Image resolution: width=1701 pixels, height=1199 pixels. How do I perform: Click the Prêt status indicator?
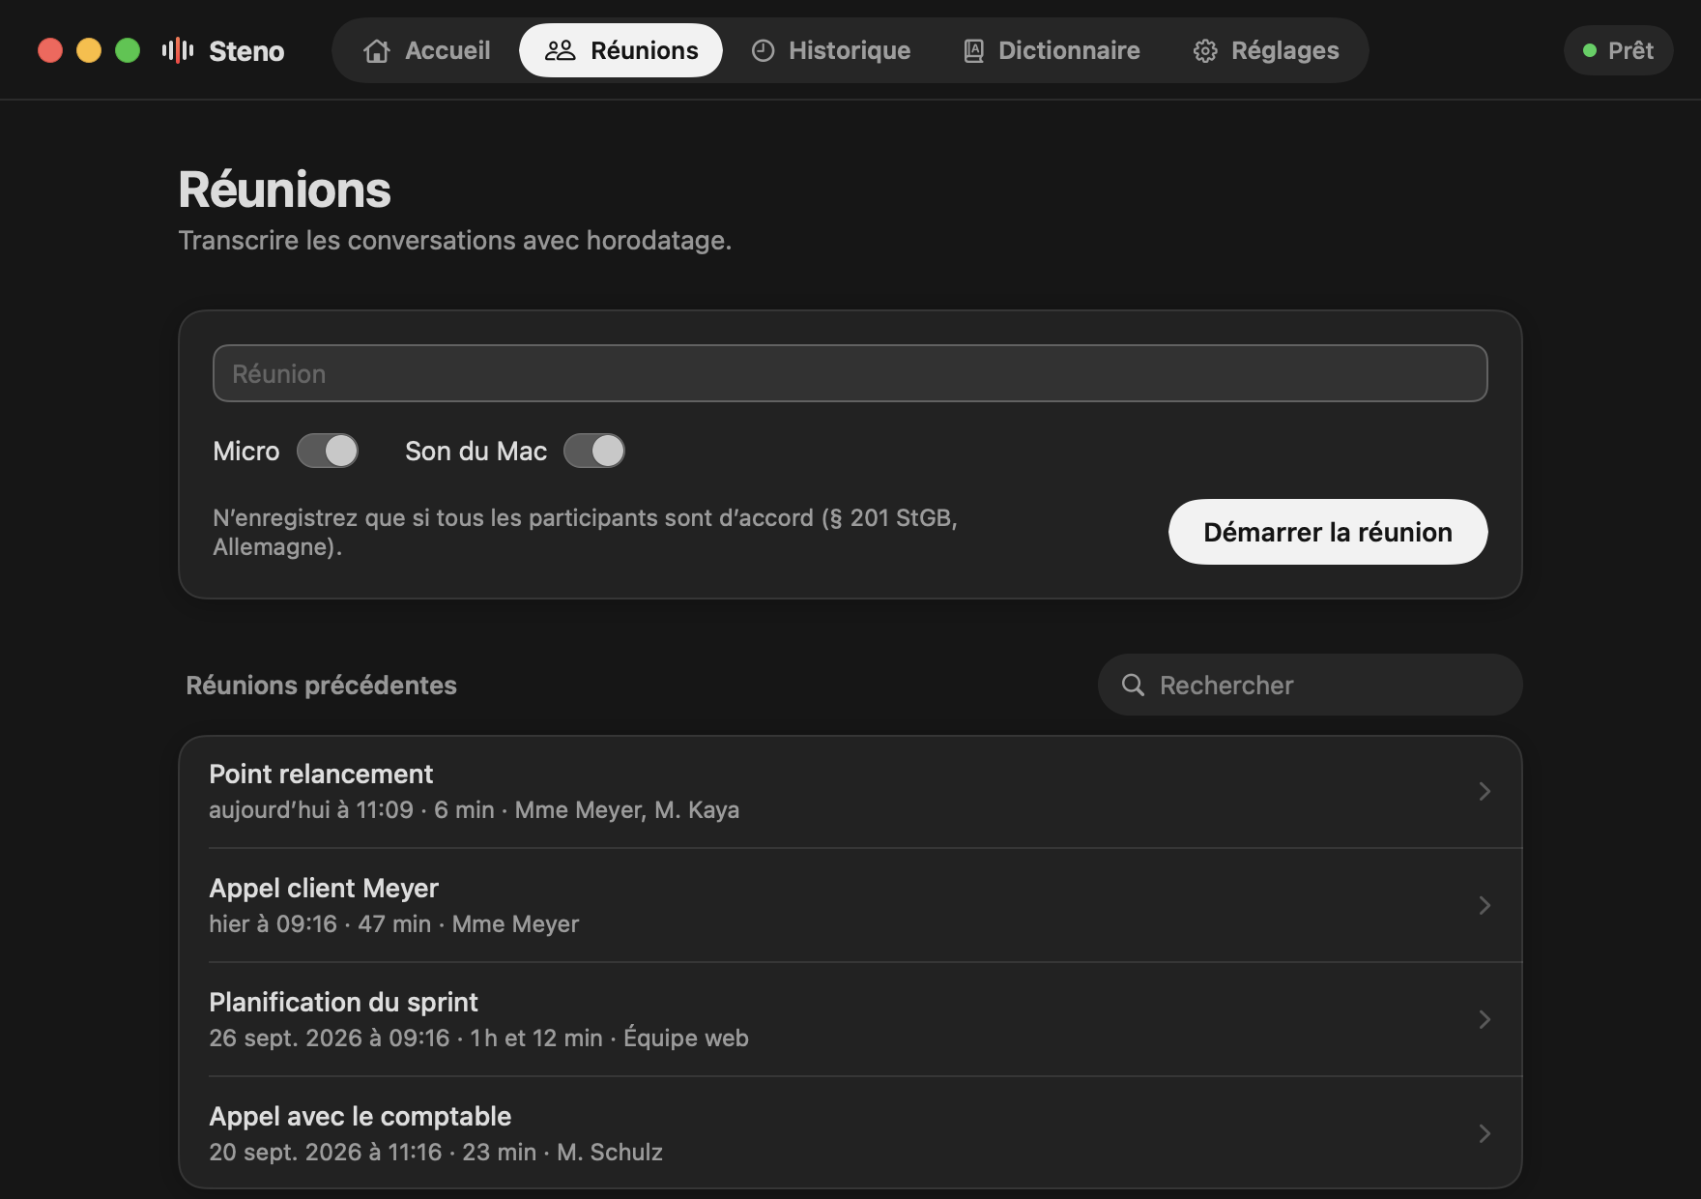pyautogui.click(x=1619, y=50)
